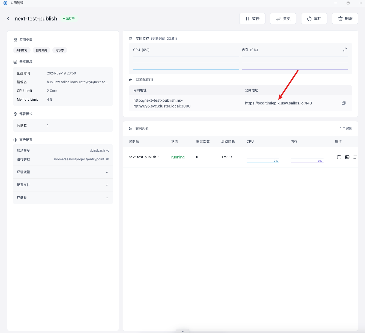The height and width of the screenshot is (333, 365).
Task: Click the creation time 2024-09-19 23:50
Action: pos(61,73)
